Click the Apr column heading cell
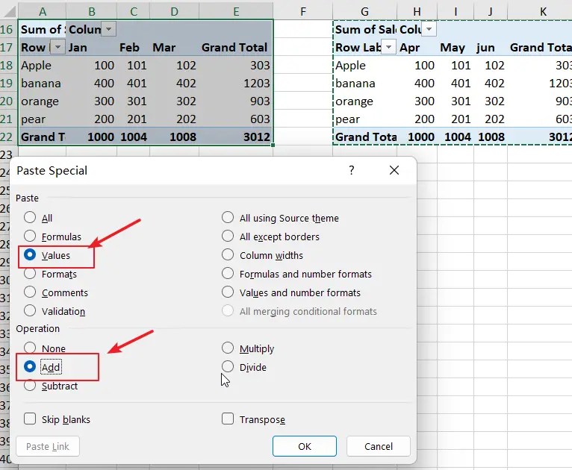The image size is (572, 470). [417, 47]
